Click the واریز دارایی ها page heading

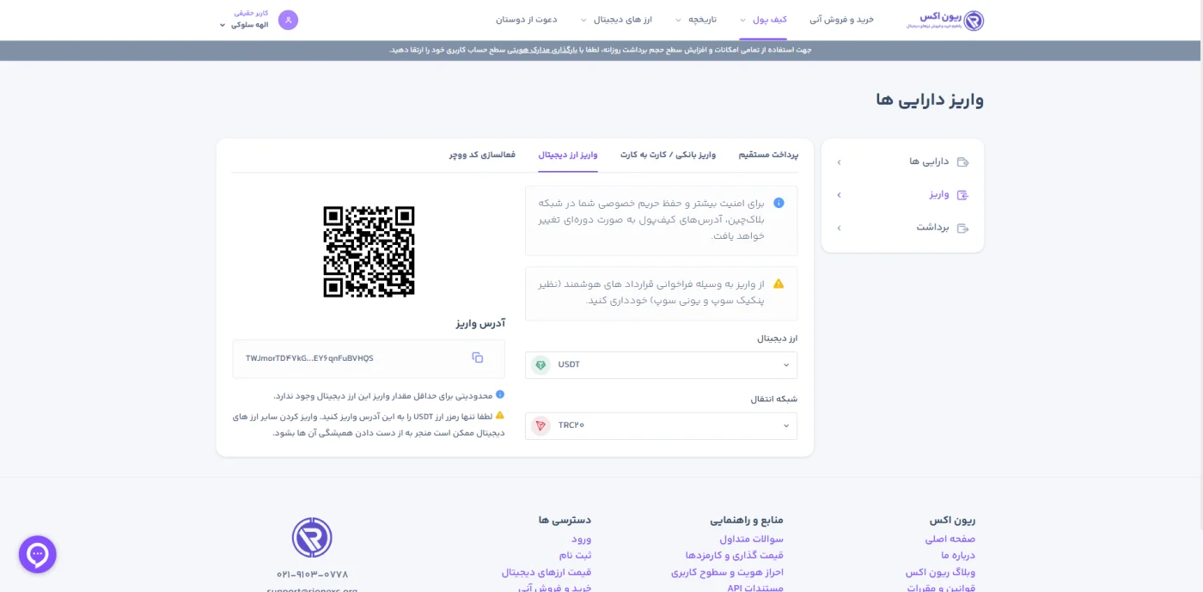pos(930,100)
